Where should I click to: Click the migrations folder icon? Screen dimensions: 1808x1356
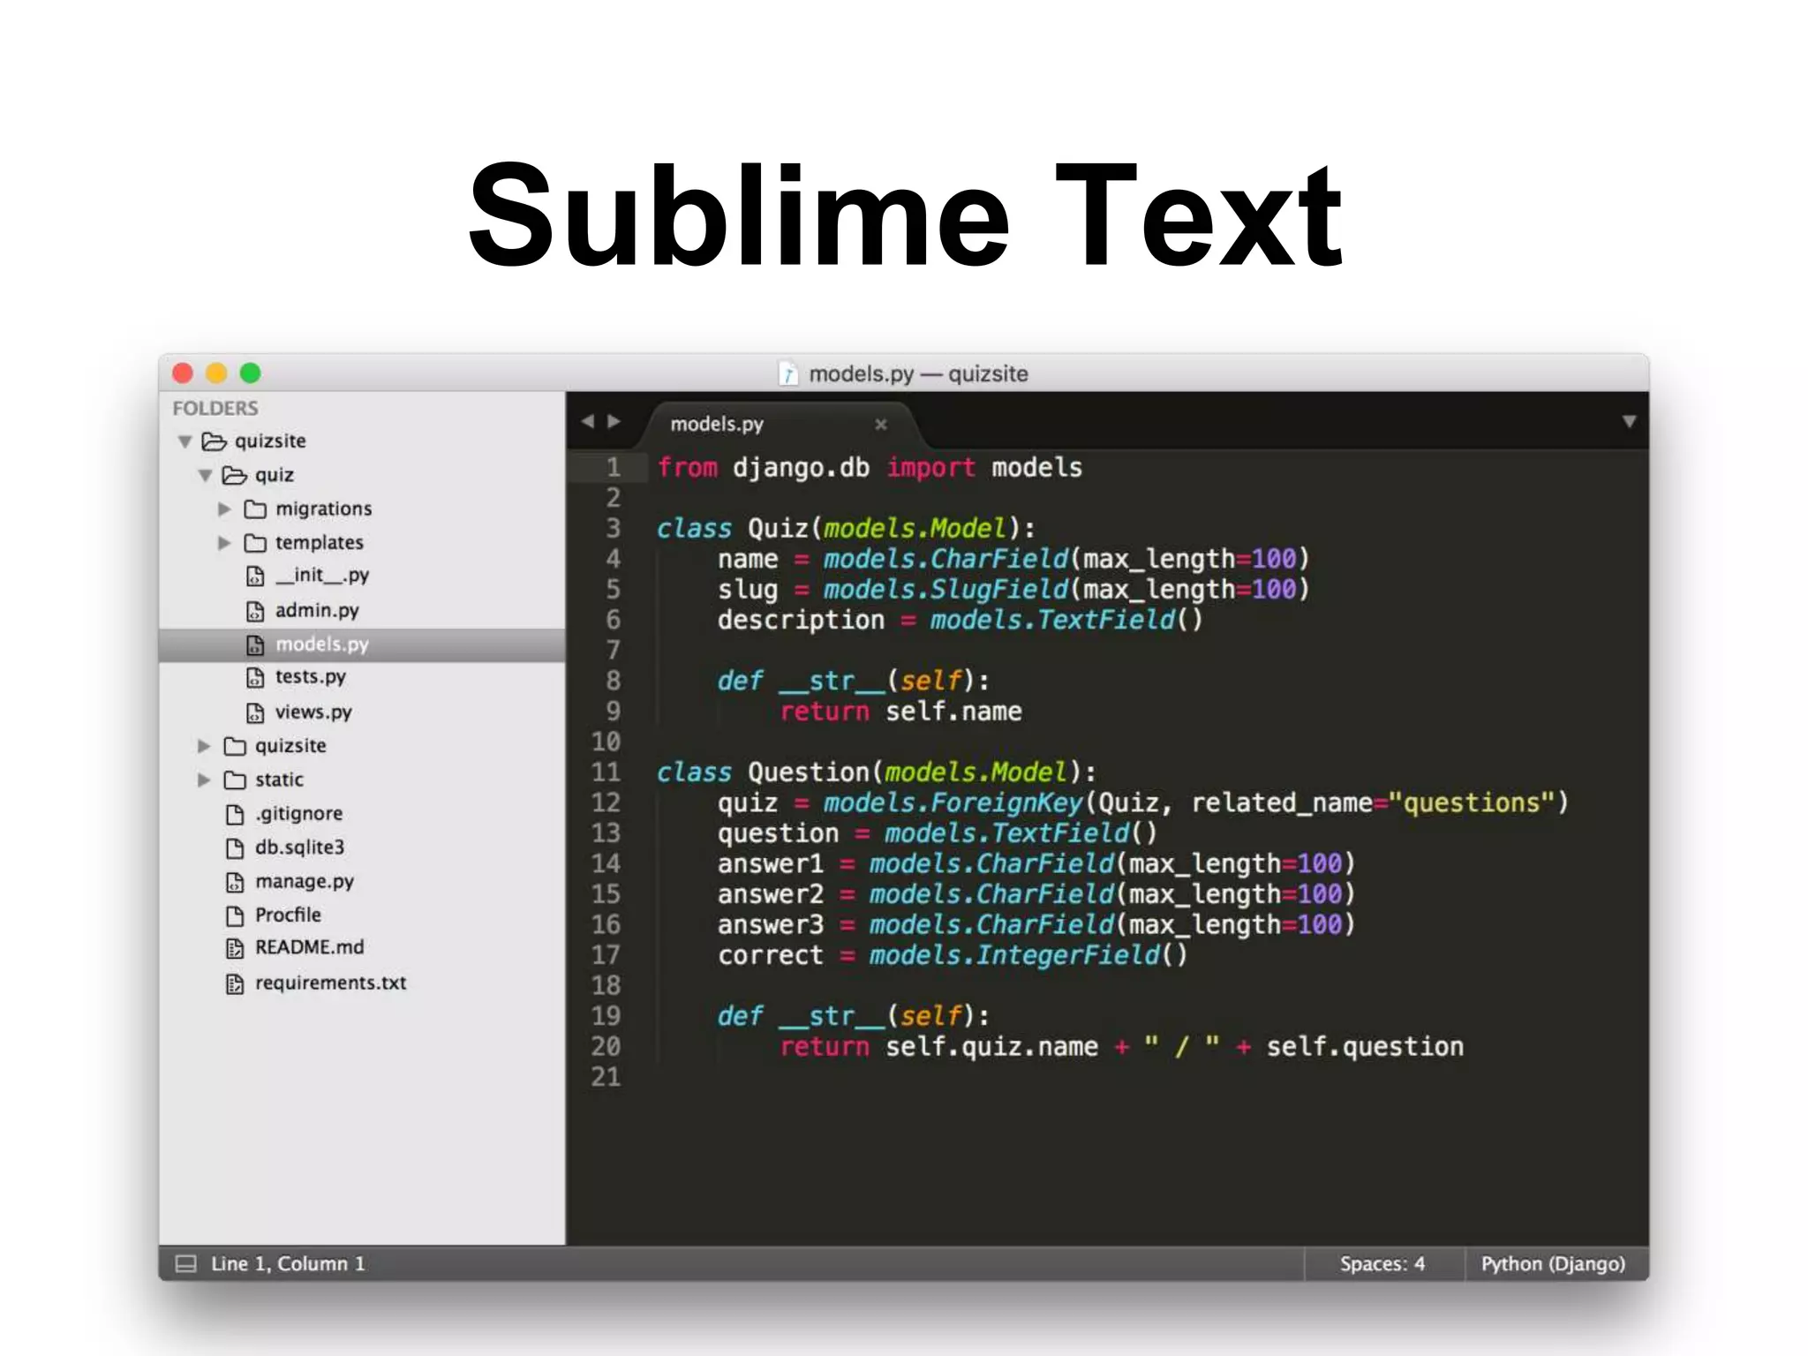[255, 509]
